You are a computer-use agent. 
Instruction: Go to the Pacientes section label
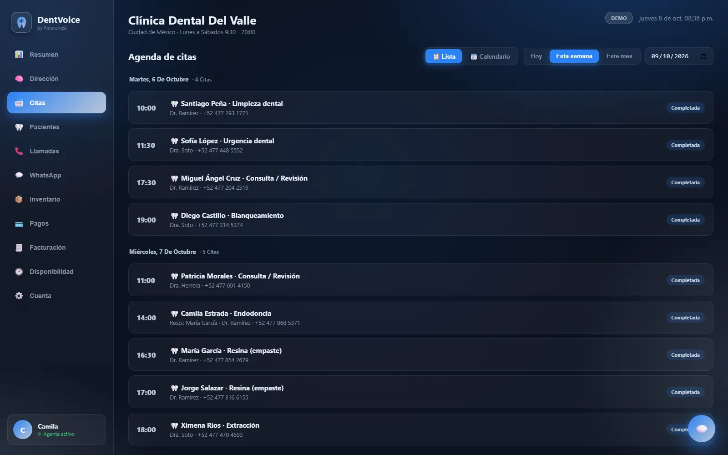[x=44, y=127]
